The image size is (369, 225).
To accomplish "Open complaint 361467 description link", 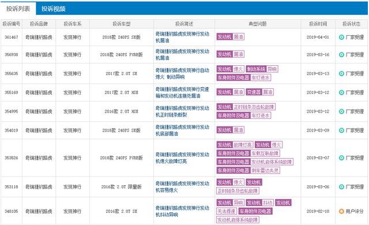I will [182, 37].
